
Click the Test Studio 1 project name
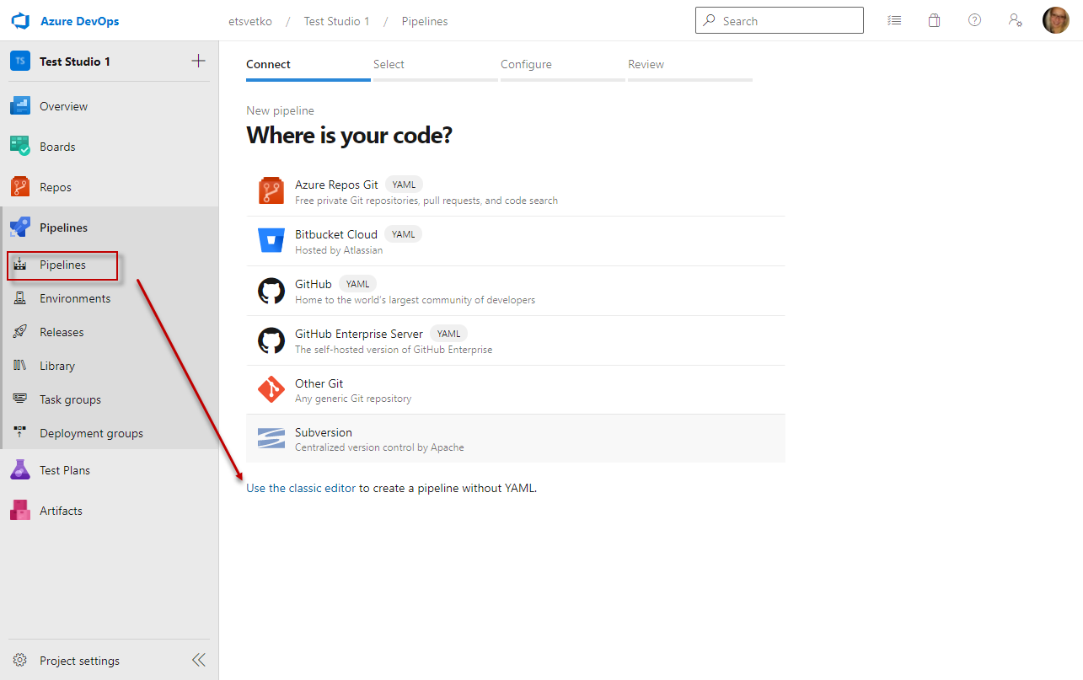point(75,62)
